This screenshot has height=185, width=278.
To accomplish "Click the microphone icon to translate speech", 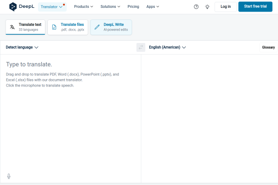I will coord(9,176).
